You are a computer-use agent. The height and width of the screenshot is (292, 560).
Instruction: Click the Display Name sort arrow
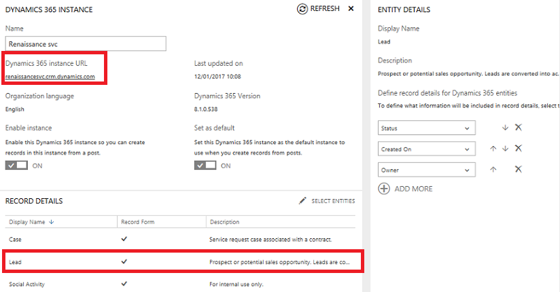tap(52, 221)
